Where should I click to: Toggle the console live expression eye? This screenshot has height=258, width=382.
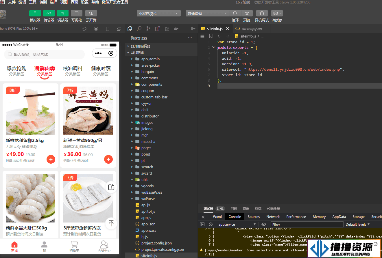point(263,224)
